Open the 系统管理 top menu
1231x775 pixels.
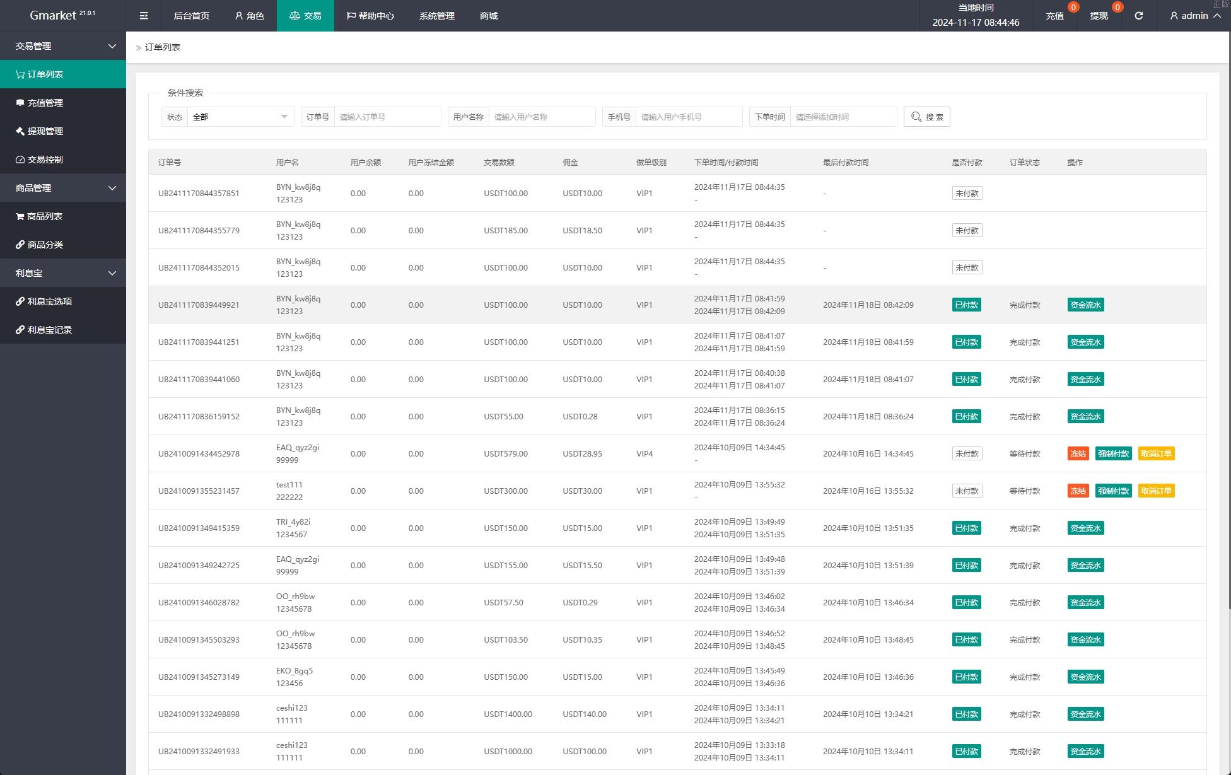(436, 16)
